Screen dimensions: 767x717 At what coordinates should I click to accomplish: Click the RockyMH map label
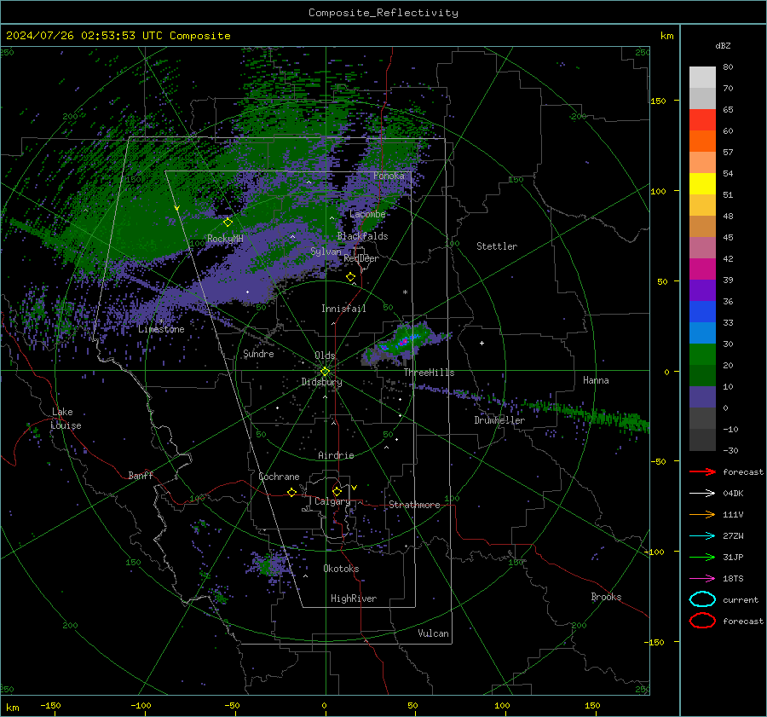point(225,239)
